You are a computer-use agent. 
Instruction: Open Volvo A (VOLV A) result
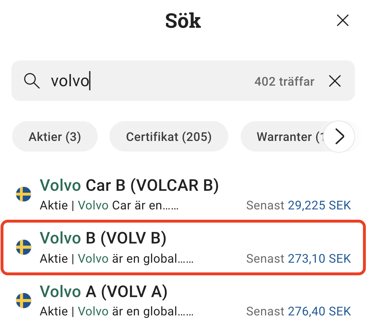(x=103, y=292)
